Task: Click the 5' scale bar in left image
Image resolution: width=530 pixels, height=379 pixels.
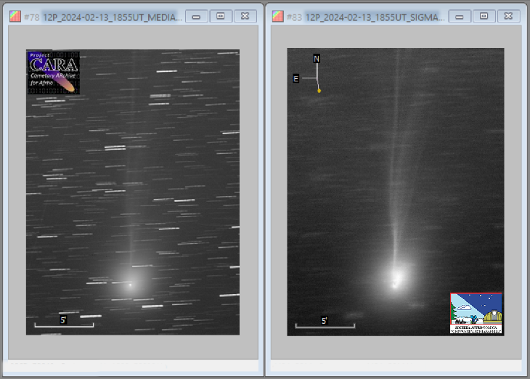Action: (x=64, y=324)
